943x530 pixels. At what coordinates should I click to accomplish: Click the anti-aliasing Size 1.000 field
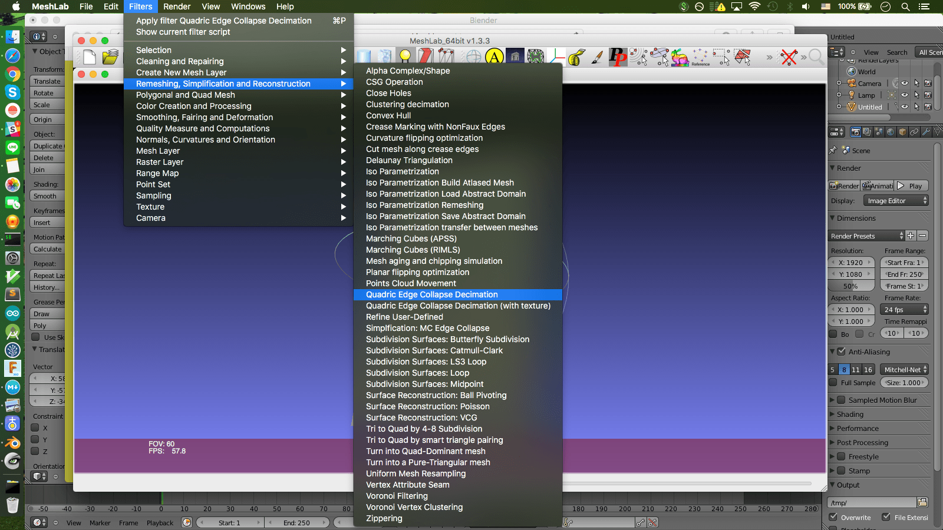[x=905, y=383]
